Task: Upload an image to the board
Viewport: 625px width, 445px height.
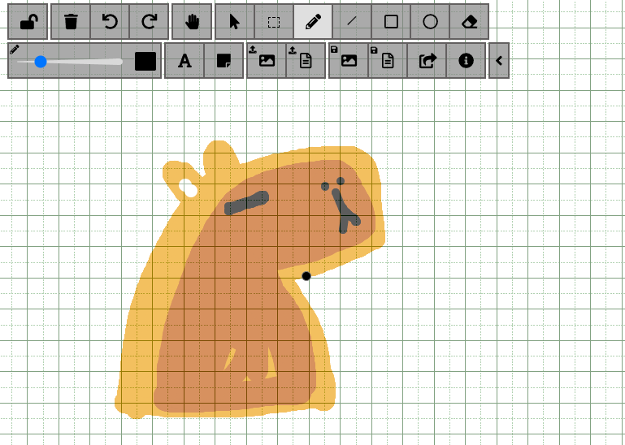Action: [x=267, y=61]
